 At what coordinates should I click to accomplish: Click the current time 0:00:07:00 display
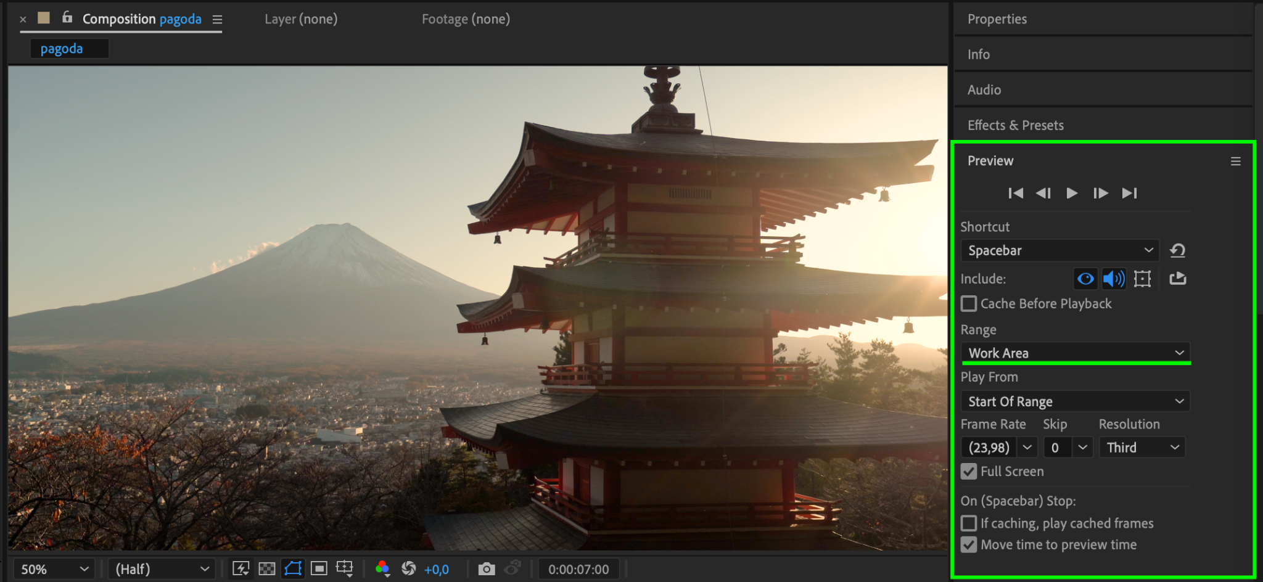(x=578, y=569)
